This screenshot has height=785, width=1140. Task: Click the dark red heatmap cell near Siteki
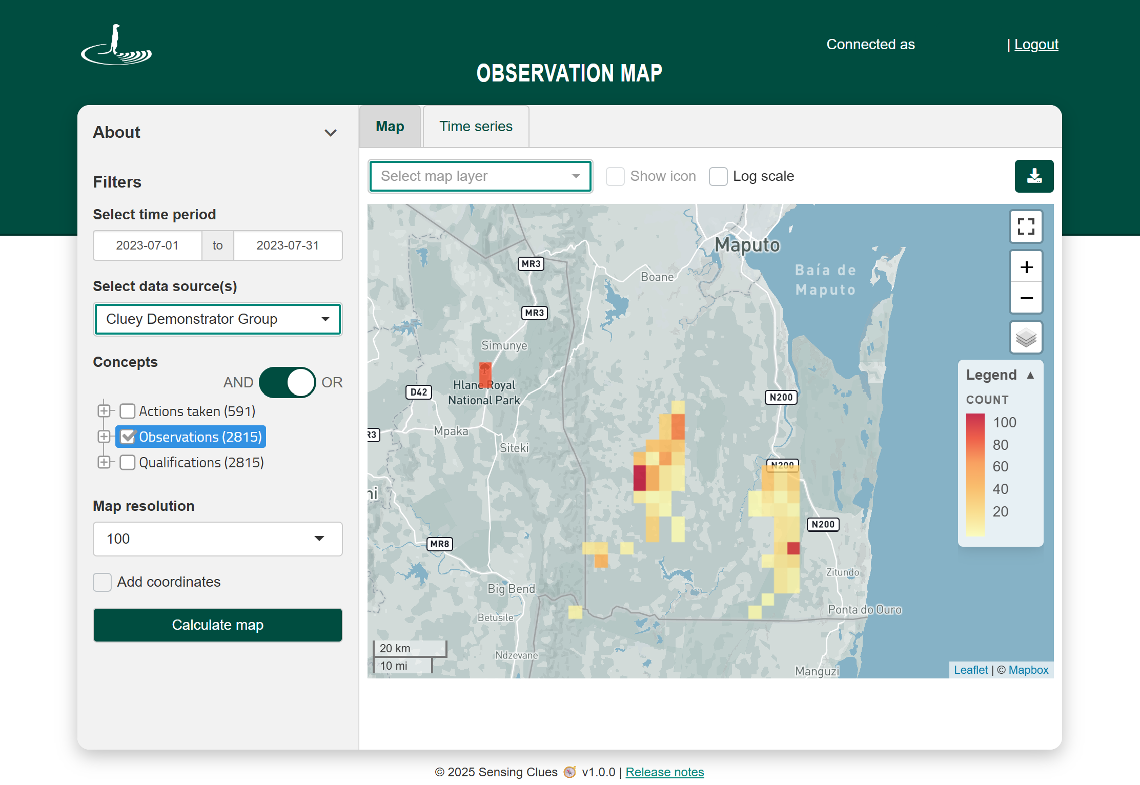pyautogui.click(x=640, y=478)
